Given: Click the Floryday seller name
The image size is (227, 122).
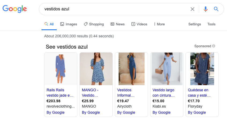Looking at the screenshot, I should [195, 106].
